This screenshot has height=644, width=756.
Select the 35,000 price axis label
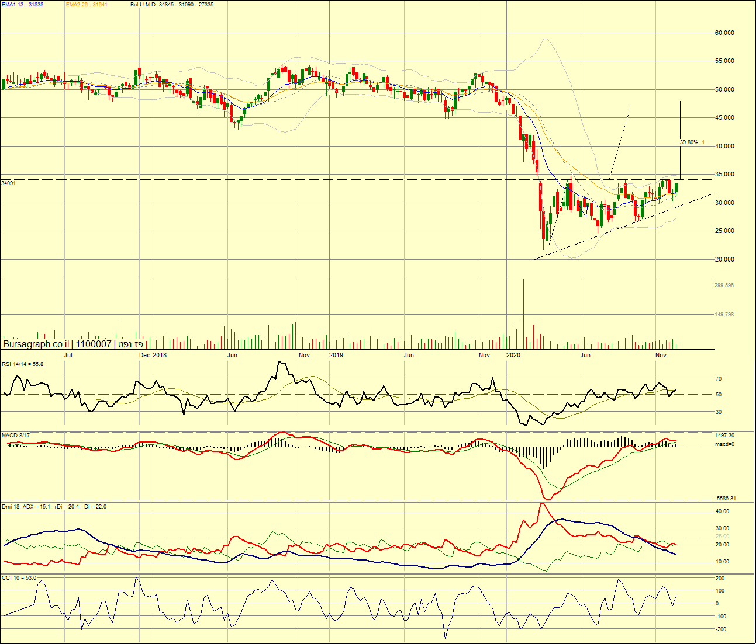[724, 175]
